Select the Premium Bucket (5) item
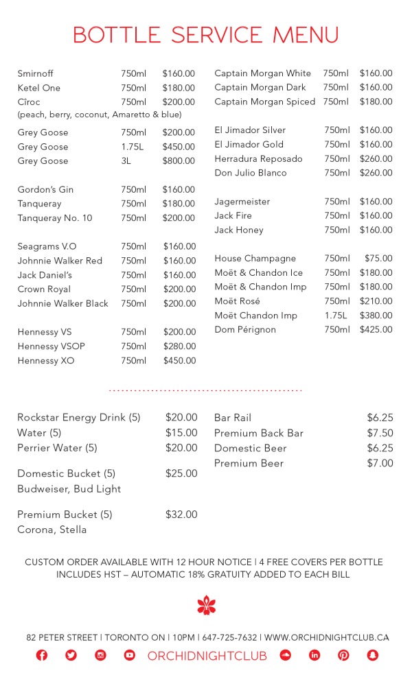The image size is (412, 686). pos(65,514)
